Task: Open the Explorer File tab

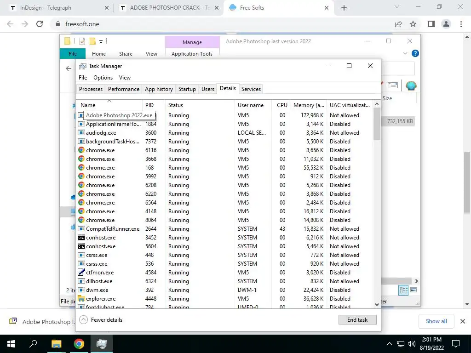Action: [72, 54]
